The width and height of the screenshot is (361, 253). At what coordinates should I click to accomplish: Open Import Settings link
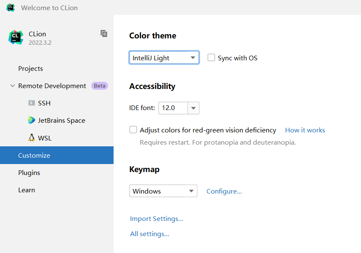[x=157, y=218]
